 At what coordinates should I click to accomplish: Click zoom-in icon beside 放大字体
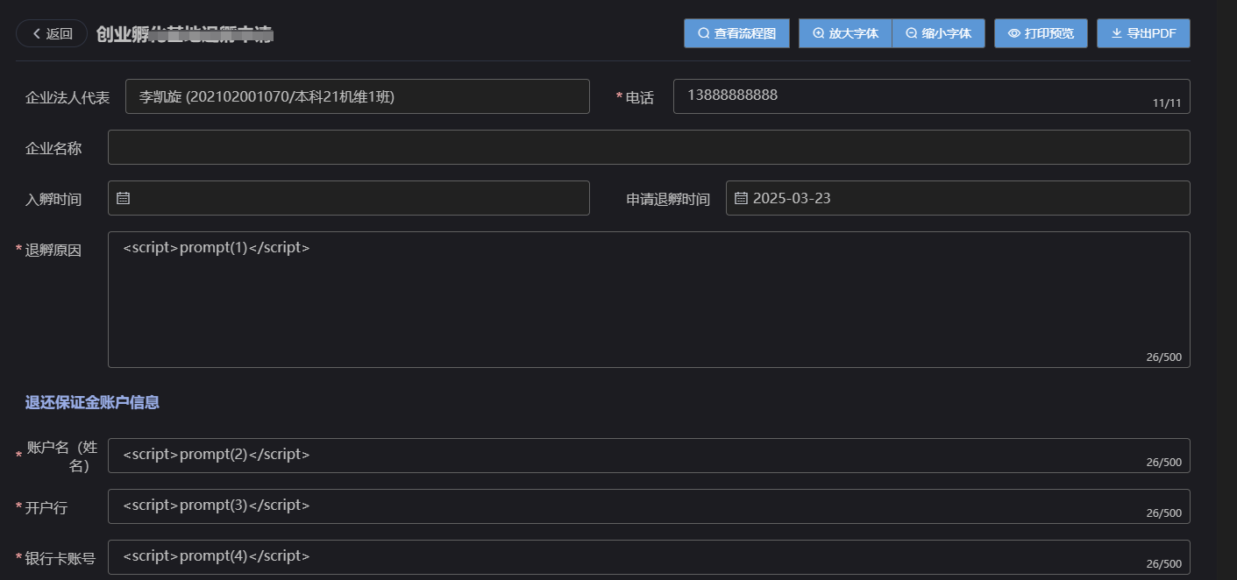[x=819, y=33]
